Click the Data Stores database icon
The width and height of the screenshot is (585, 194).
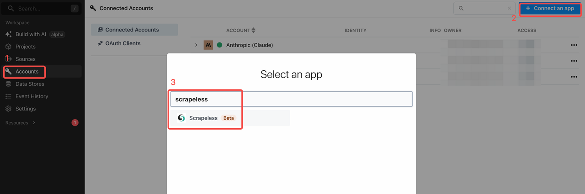[8, 84]
